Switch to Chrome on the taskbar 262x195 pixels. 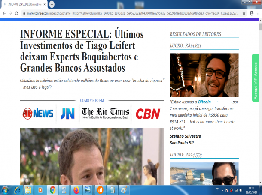(52, 190)
